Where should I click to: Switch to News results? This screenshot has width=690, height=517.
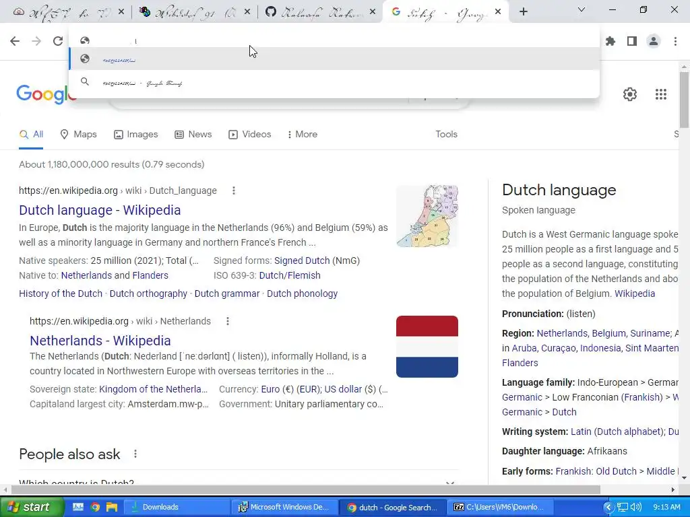pyautogui.click(x=193, y=135)
